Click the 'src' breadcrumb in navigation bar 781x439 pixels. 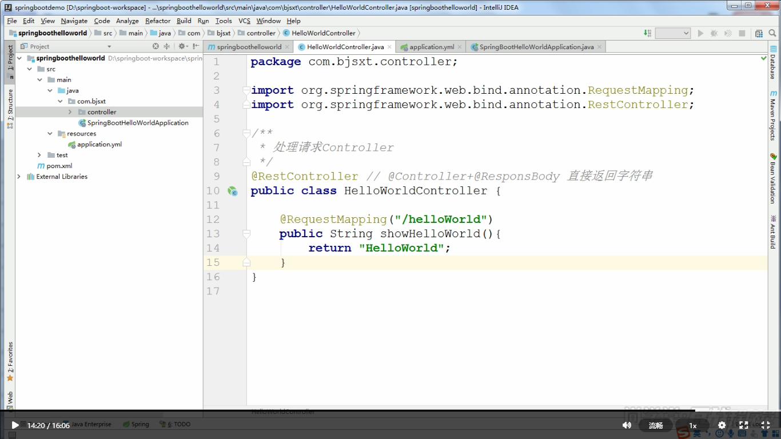coord(103,33)
